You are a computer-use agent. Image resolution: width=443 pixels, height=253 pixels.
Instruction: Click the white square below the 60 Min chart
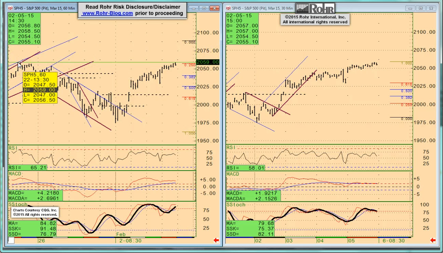11,240
